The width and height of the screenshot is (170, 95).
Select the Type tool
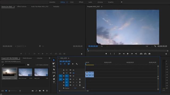pyautogui.click(x=54, y=82)
